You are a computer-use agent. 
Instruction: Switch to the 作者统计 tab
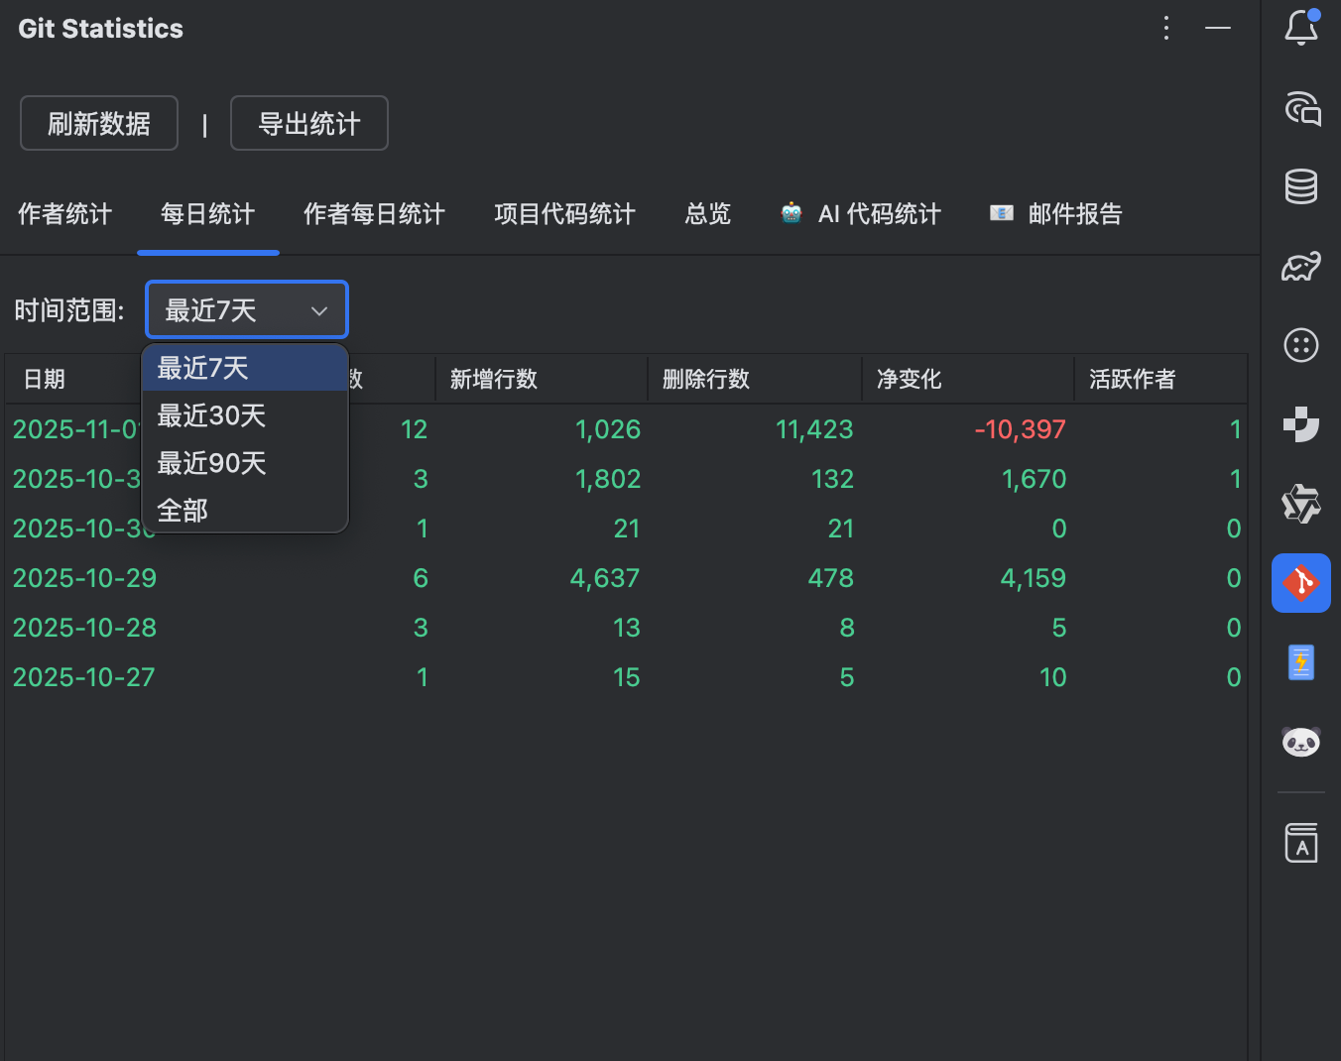click(63, 214)
